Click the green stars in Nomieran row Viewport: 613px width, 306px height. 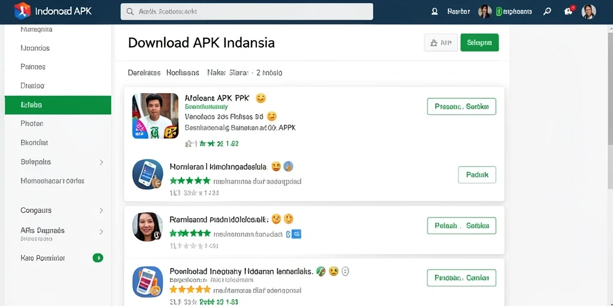[190, 180]
